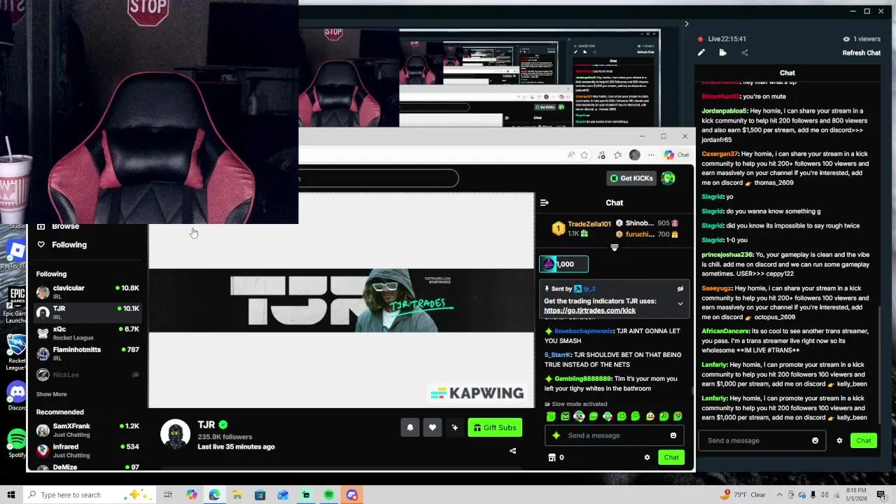Open infrared in Recommended list
896x504 pixels.
(87, 450)
